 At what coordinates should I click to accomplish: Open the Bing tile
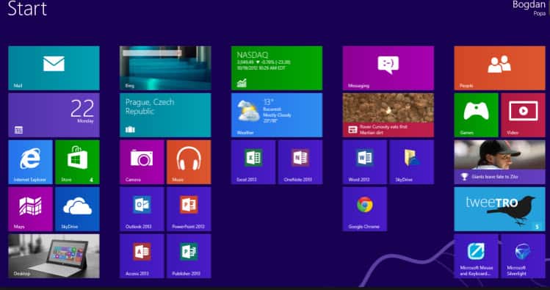pos(165,68)
